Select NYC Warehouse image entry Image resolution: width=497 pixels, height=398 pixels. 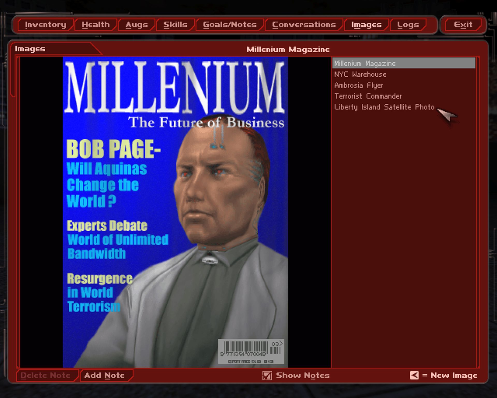[360, 75]
